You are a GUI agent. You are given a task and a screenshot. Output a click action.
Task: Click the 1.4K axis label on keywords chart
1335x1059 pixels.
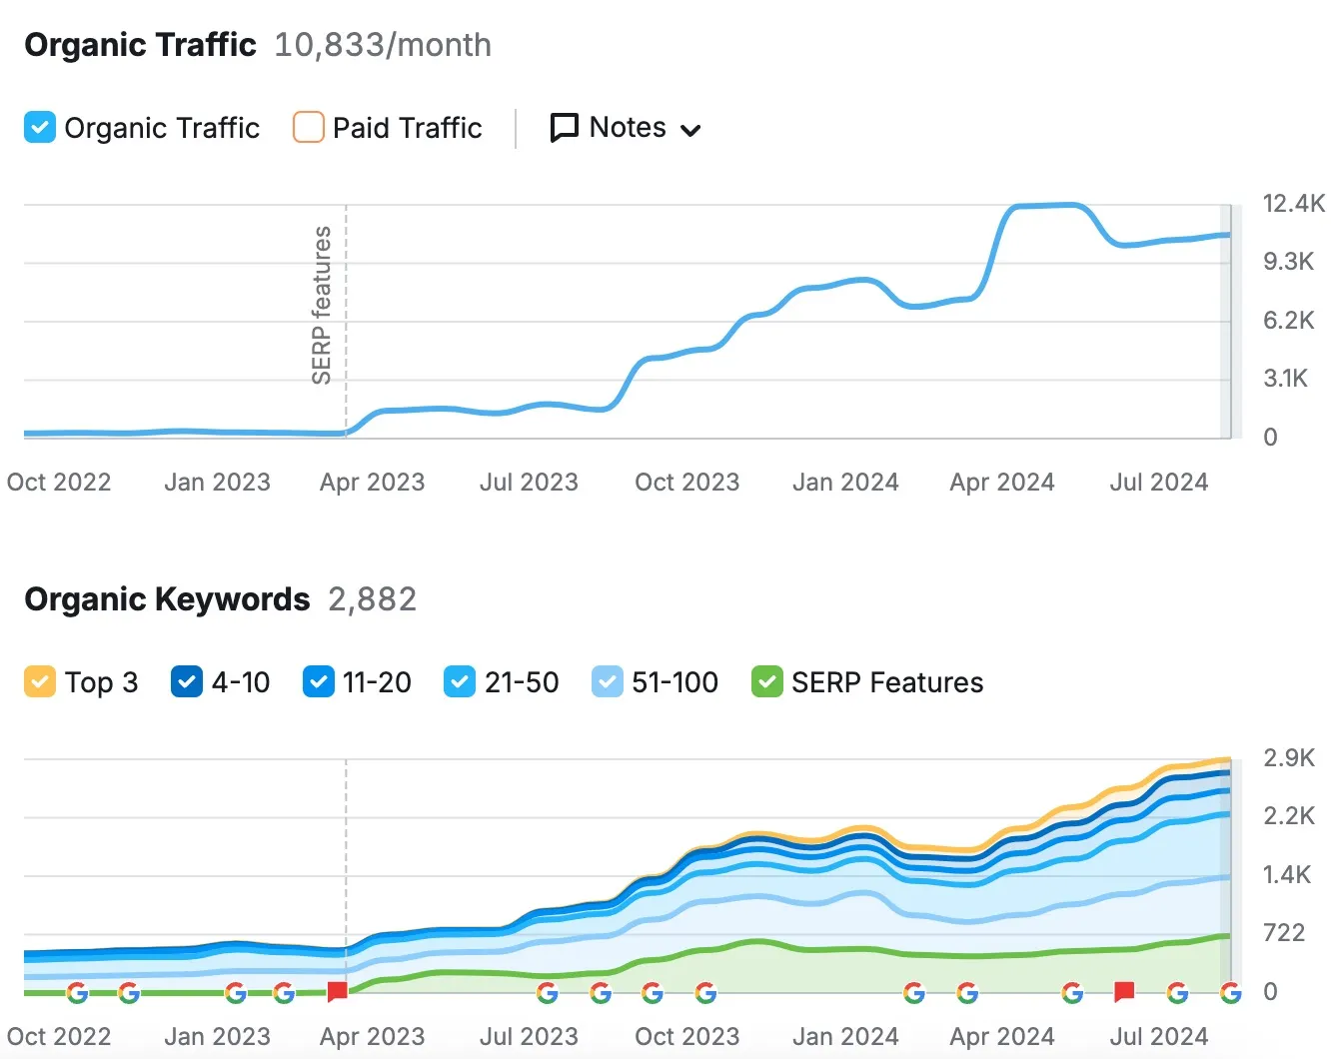tap(1287, 875)
